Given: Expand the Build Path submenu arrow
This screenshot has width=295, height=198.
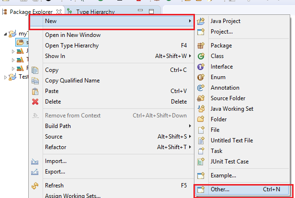Looking at the screenshot, I should point(190,126).
